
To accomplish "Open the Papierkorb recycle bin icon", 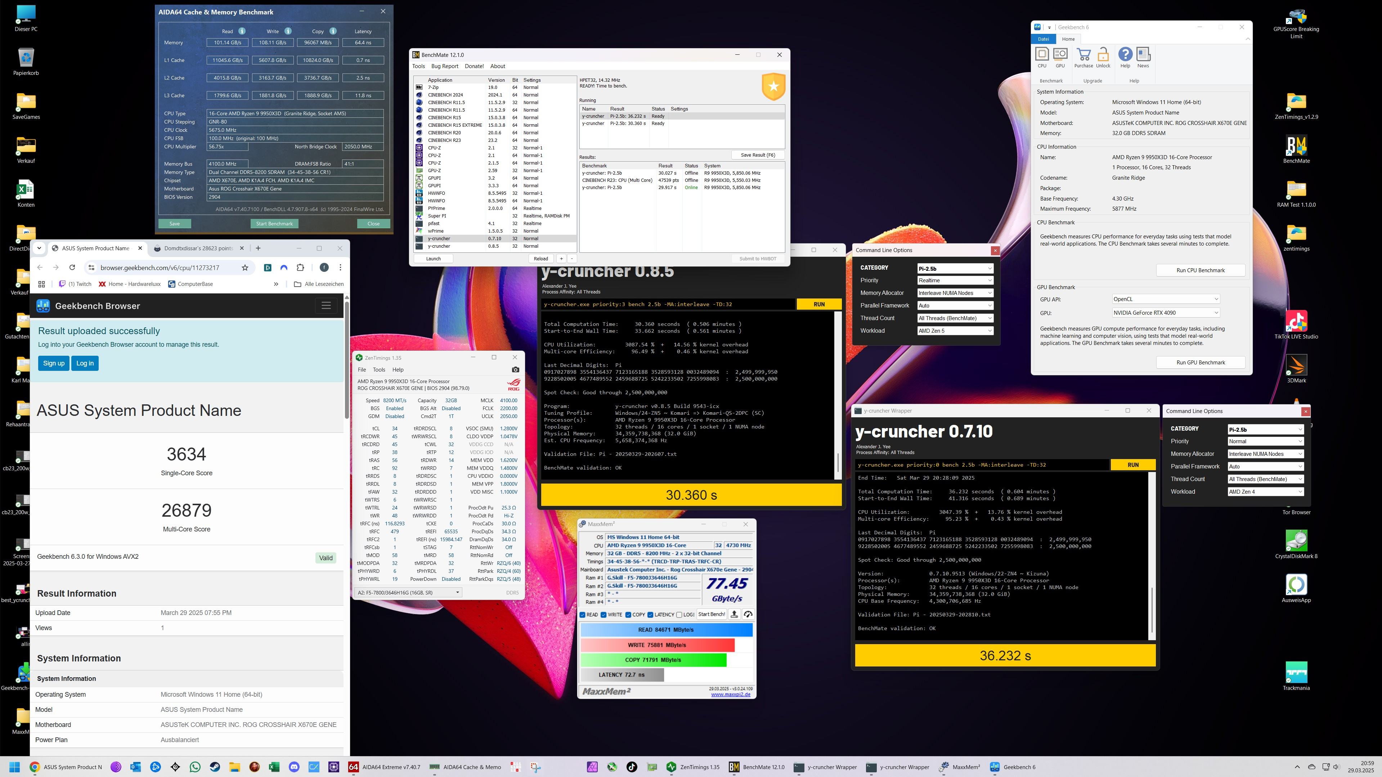I will tap(26, 62).
